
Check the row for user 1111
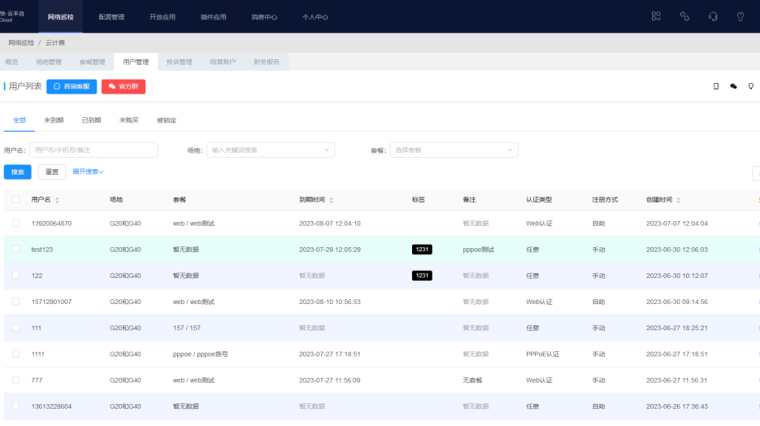pyautogui.click(x=16, y=354)
